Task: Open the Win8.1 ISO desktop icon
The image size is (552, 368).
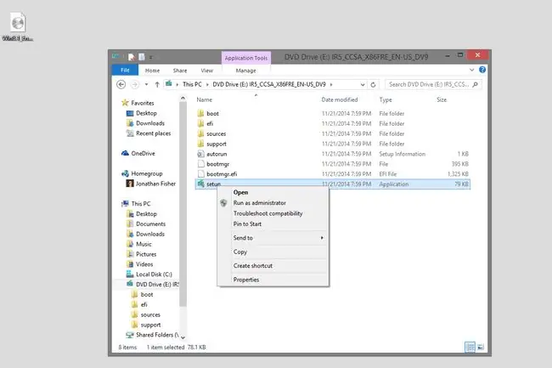Action: pyautogui.click(x=18, y=26)
